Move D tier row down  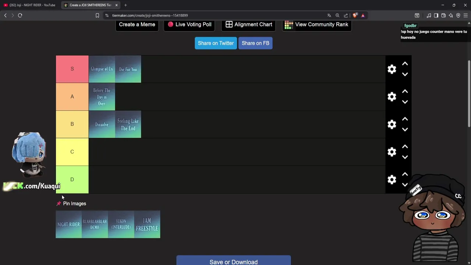click(405, 185)
